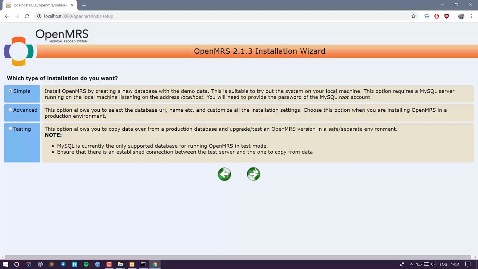This screenshot has height=269, width=478.
Task: Go back using browser back arrow
Action: pos(7,16)
